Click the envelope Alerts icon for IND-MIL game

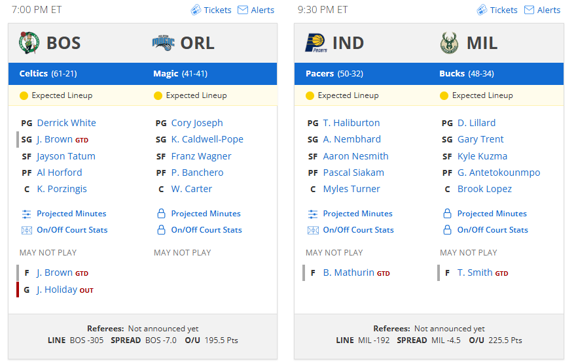529,10
